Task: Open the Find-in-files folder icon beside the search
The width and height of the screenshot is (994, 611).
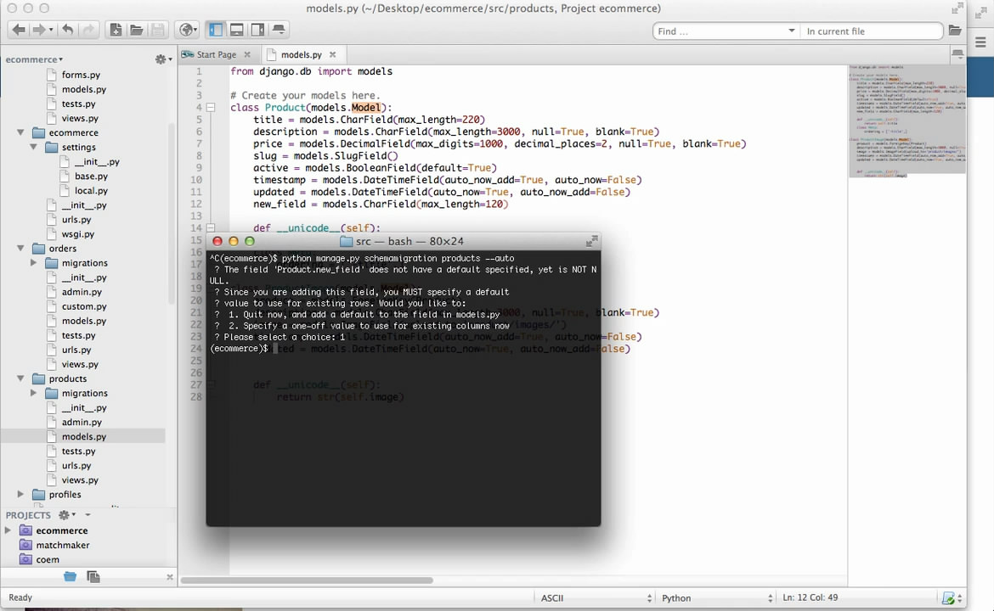Action: pyautogui.click(x=955, y=31)
